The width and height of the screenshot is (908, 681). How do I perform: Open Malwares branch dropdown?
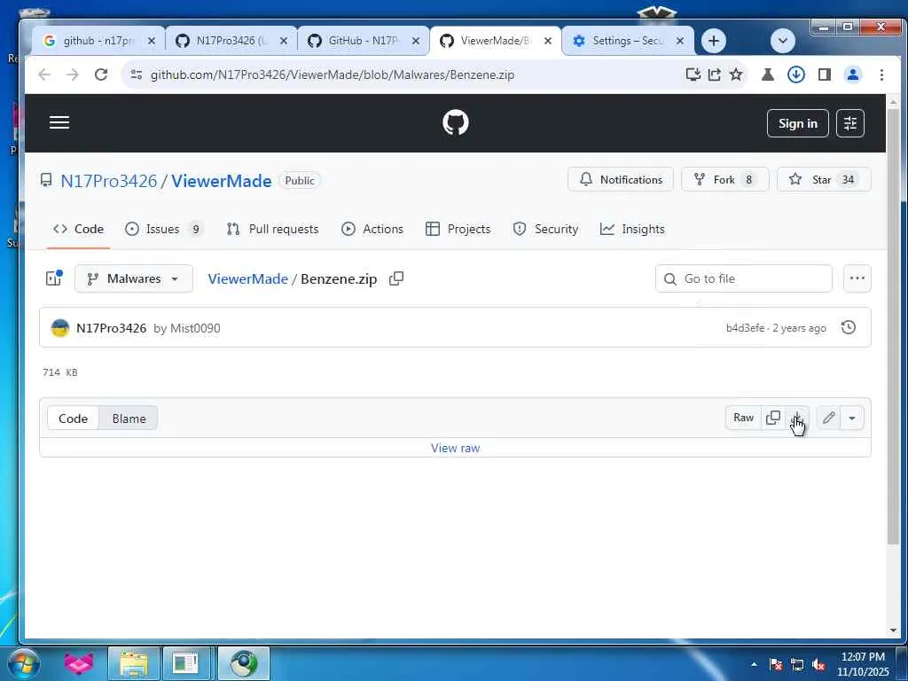pos(133,278)
